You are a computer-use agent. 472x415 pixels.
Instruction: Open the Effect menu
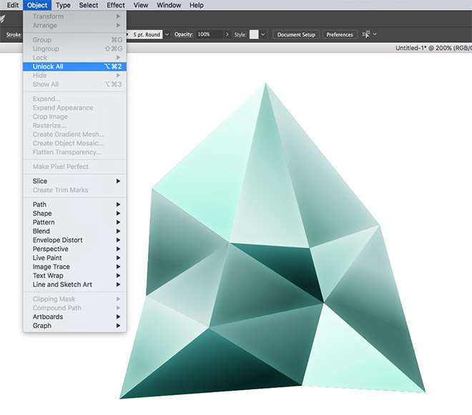coord(116,5)
